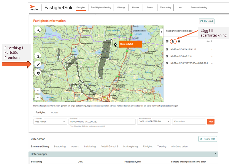Click the Senaste ändringen i allmänna delen header
The height and width of the screenshot is (165, 229).
point(189,162)
